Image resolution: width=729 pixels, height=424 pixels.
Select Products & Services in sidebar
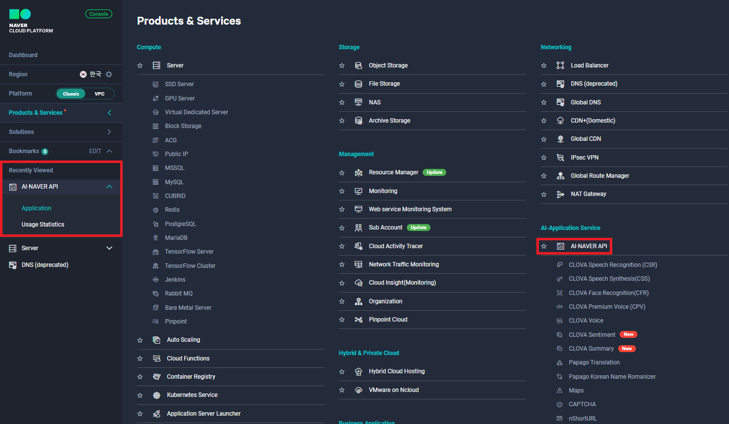[x=36, y=113]
